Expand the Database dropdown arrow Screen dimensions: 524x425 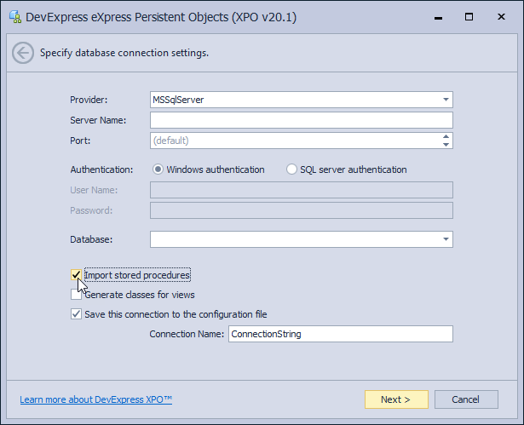point(446,239)
